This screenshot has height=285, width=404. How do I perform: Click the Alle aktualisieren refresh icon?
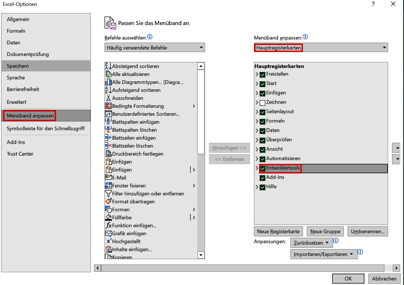(x=109, y=74)
